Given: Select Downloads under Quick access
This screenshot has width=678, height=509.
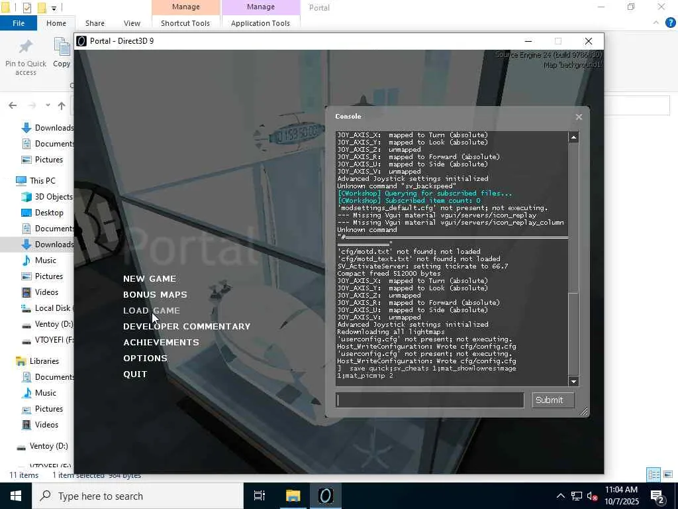Looking at the screenshot, I should click(x=48, y=128).
